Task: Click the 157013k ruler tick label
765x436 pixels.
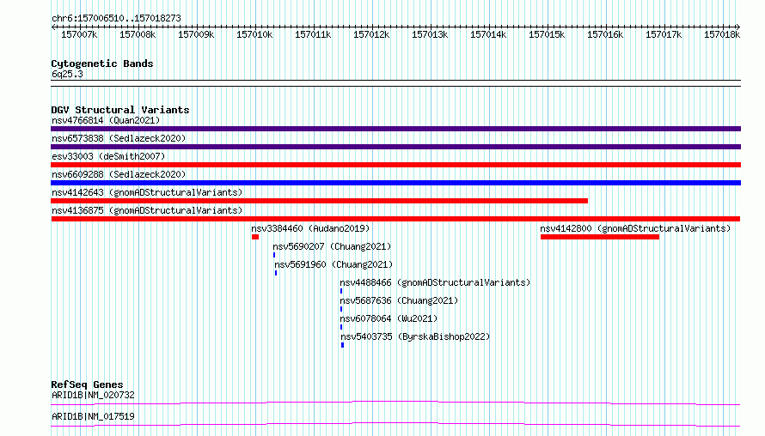Action: [430, 34]
